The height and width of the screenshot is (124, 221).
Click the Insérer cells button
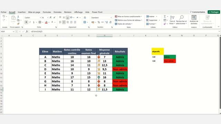151,17
